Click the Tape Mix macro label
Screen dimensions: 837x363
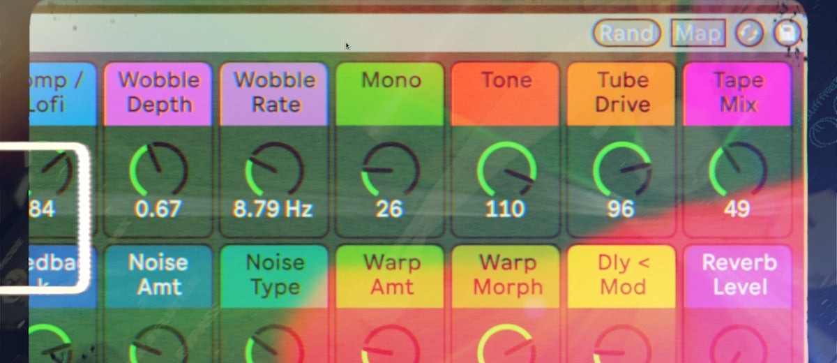(737, 93)
